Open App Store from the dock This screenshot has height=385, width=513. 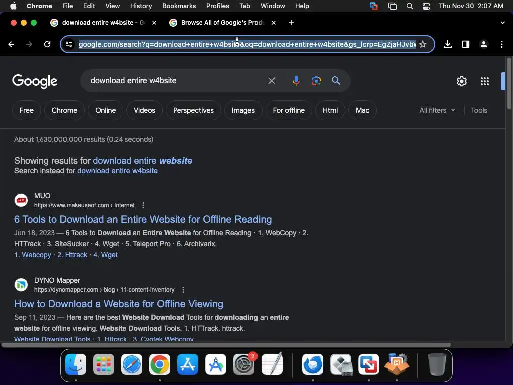pyautogui.click(x=188, y=364)
